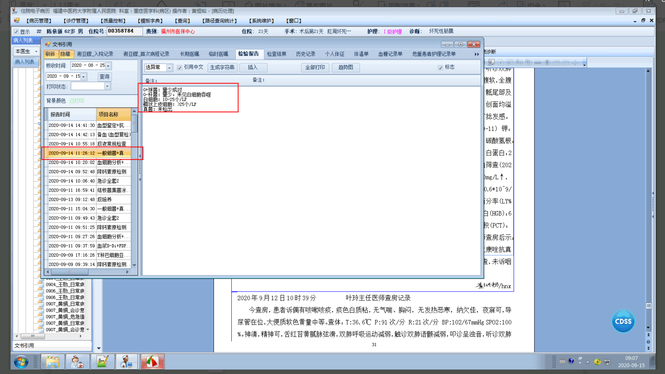This screenshot has height=374, width=665.
Task: Click the CDSS floating assistant icon
Action: coord(623,321)
